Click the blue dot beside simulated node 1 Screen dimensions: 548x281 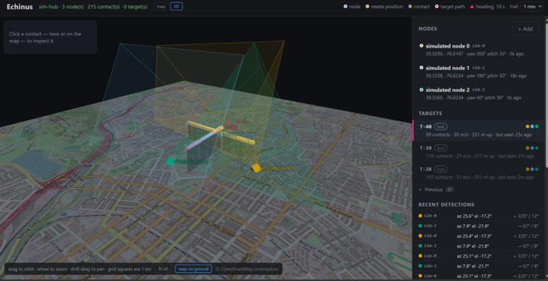click(422, 67)
